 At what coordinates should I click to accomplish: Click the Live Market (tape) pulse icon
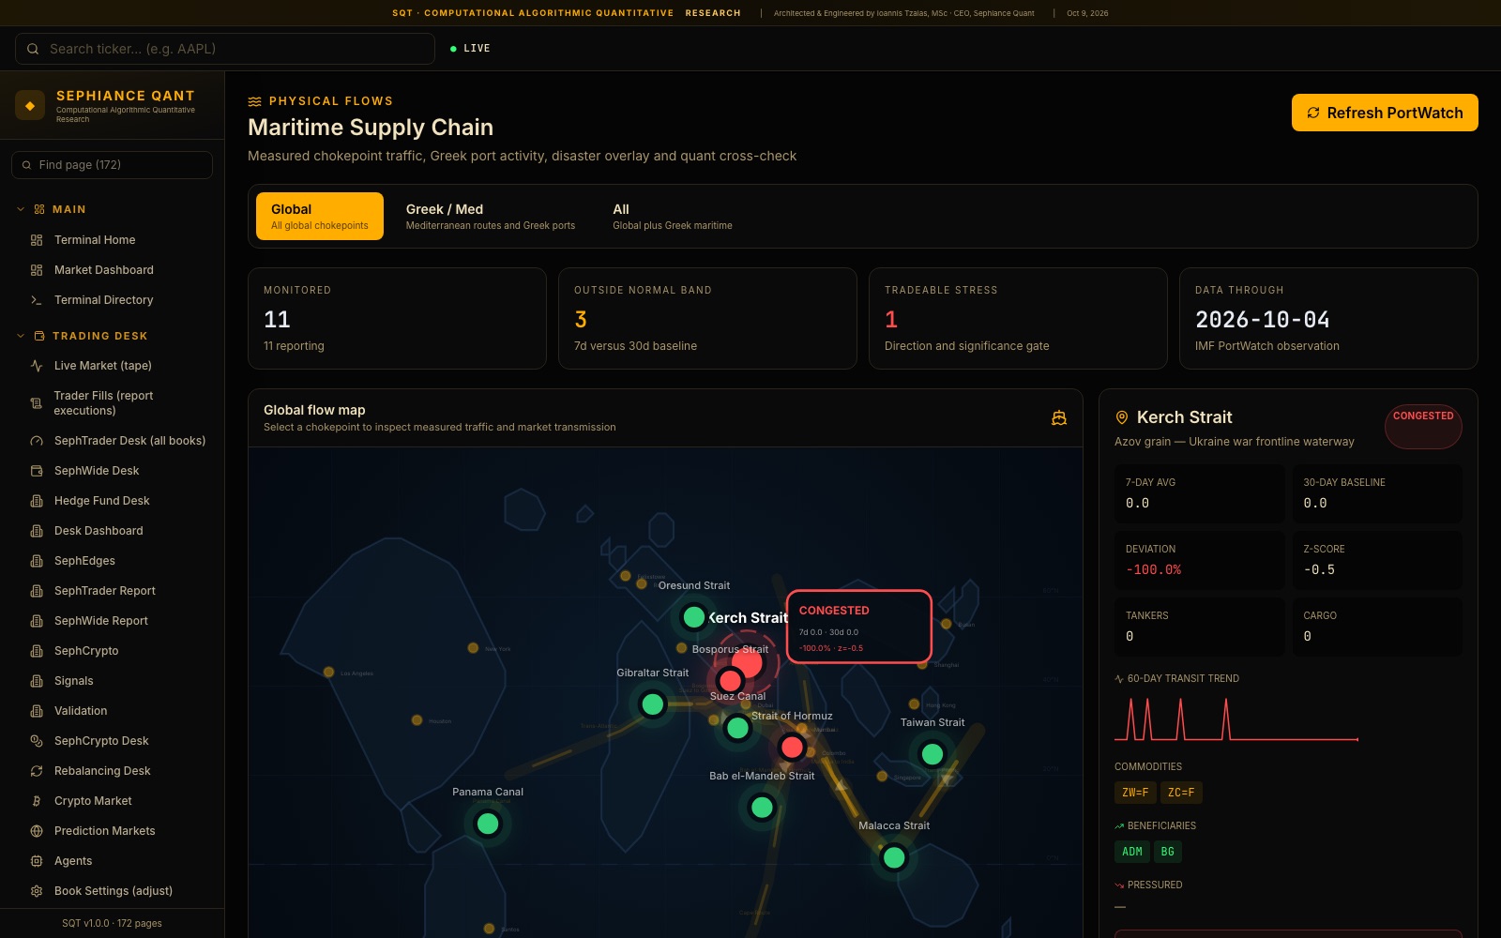pyautogui.click(x=37, y=366)
